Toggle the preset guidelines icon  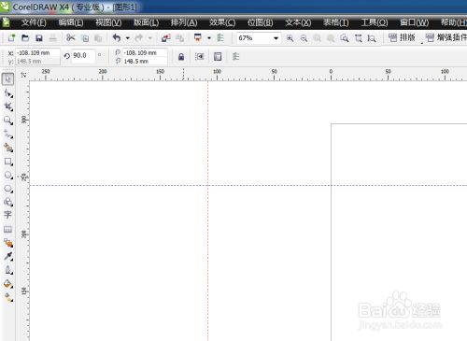(218, 57)
